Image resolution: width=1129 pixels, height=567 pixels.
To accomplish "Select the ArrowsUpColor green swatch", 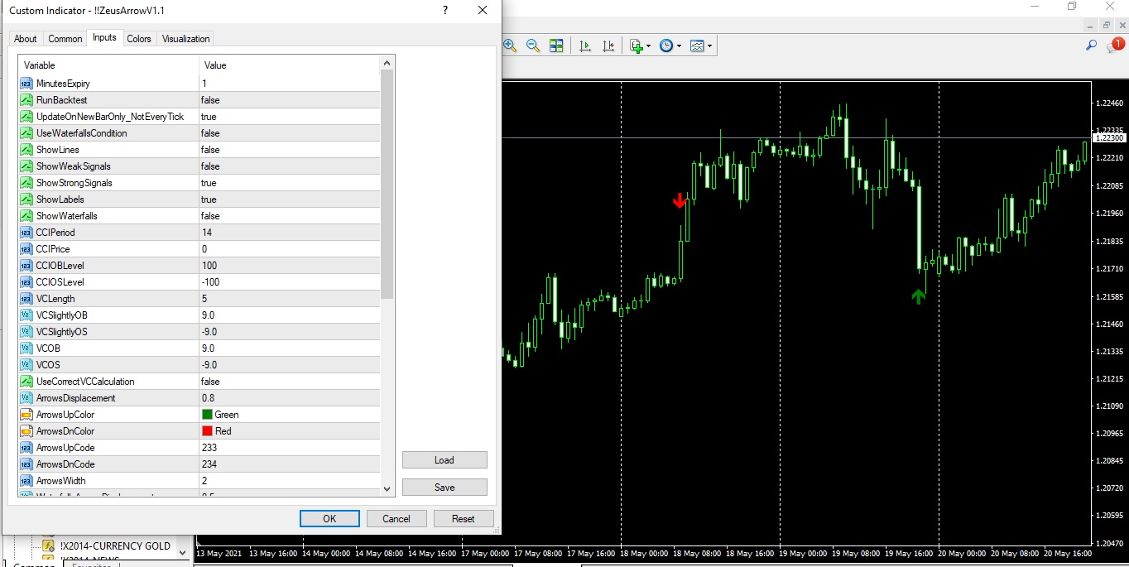I will pos(207,415).
